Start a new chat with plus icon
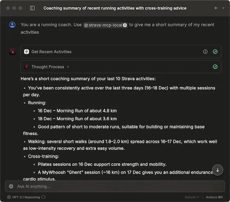The width and height of the screenshot is (230, 202). [x=216, y=8]
